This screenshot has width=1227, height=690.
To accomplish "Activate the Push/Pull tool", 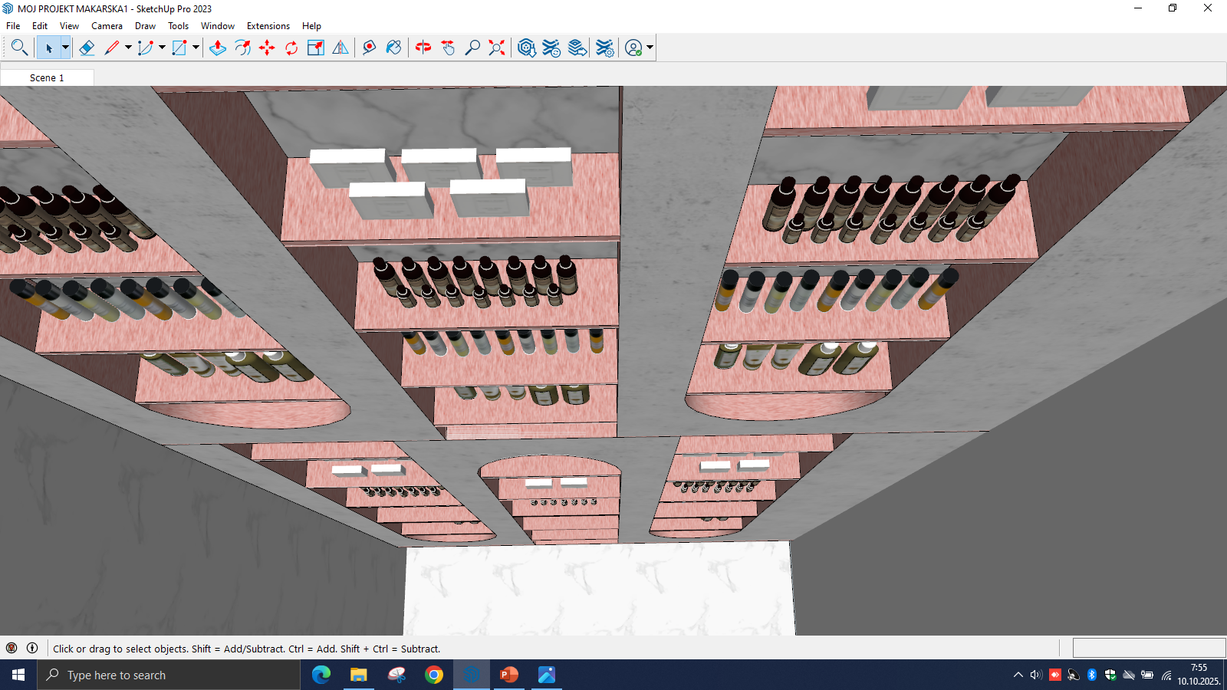I will [x=218, y=48].
